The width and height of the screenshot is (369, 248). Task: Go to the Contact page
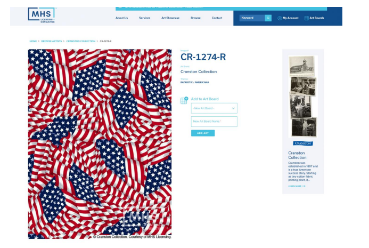217,18
